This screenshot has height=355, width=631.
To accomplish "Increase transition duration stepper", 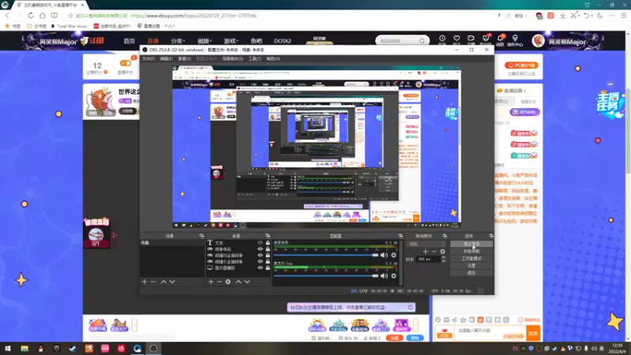I will click(443, 258).
